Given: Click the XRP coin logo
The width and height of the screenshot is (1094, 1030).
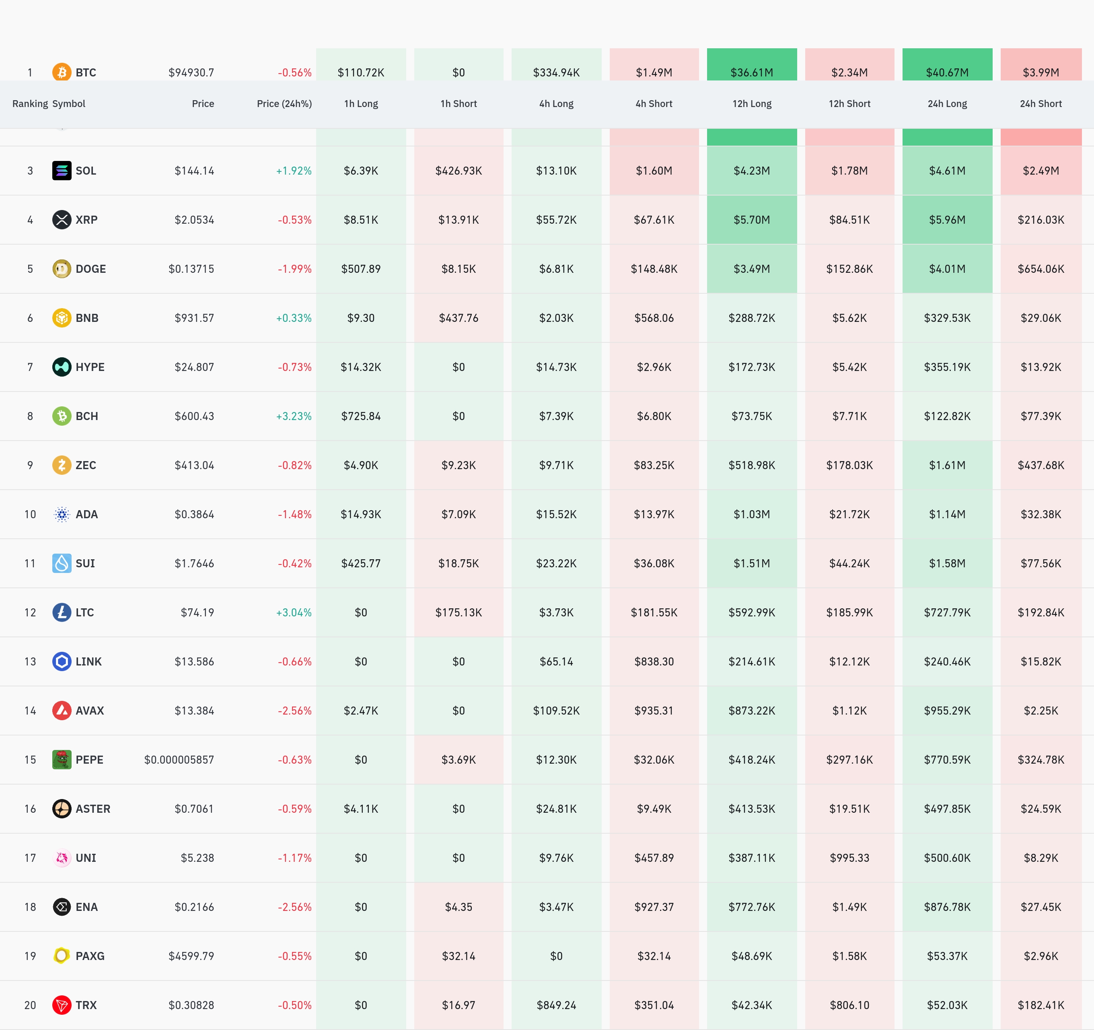Looking at the screenshot, I should click(x=62, y=220).
